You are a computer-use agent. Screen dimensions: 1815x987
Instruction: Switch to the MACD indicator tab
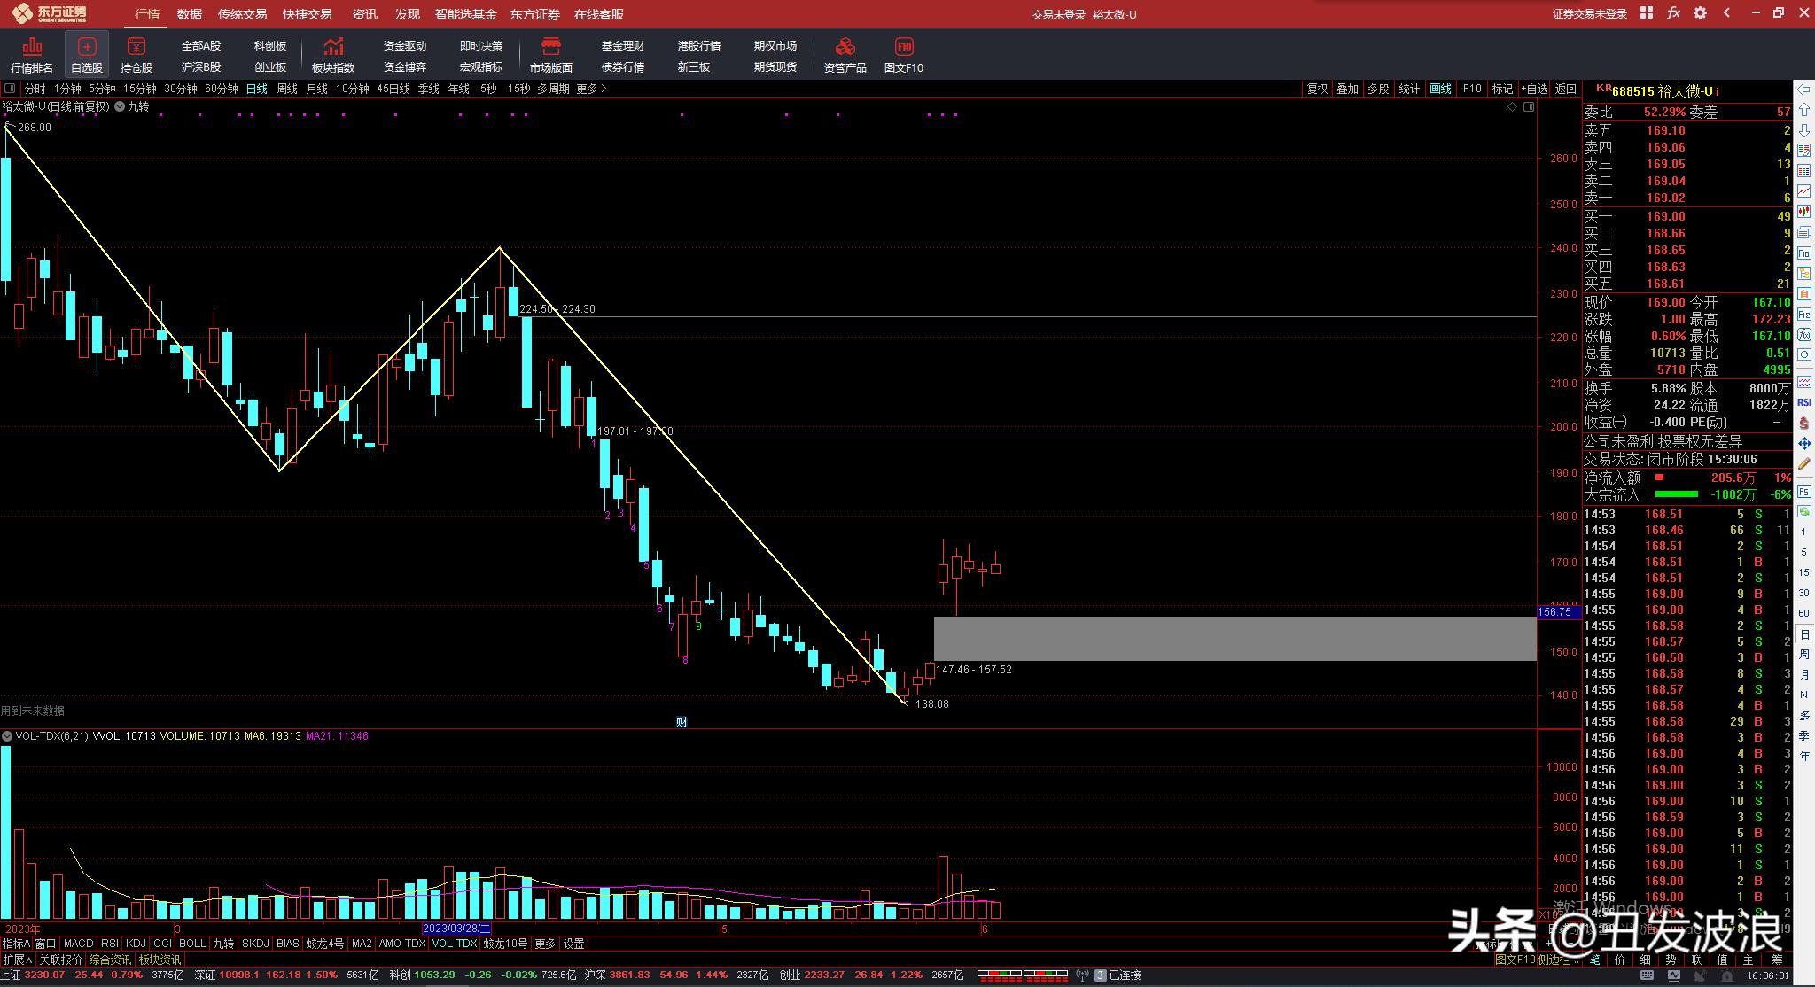tap(78, 944)
